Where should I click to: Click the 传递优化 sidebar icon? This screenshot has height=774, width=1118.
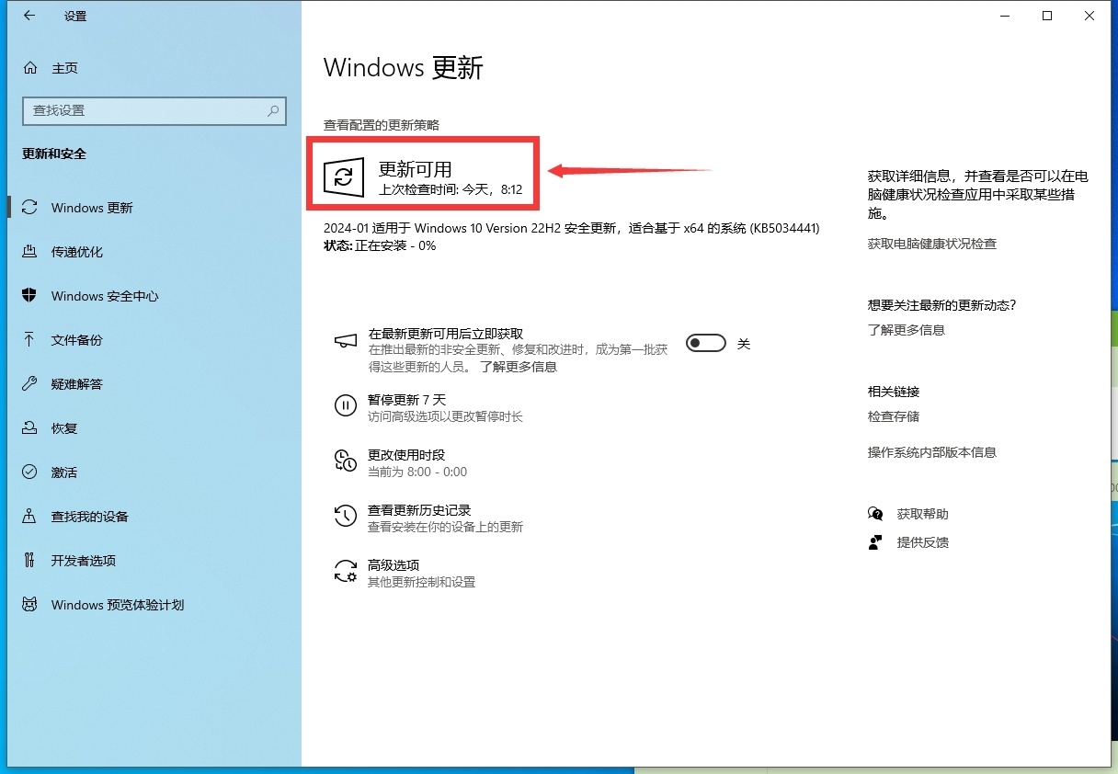click(29, 252)
